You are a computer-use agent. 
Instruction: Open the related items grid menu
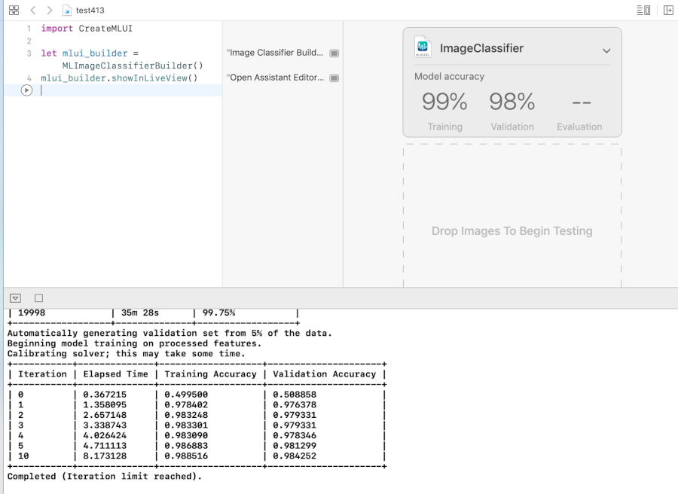coord(14,10)
